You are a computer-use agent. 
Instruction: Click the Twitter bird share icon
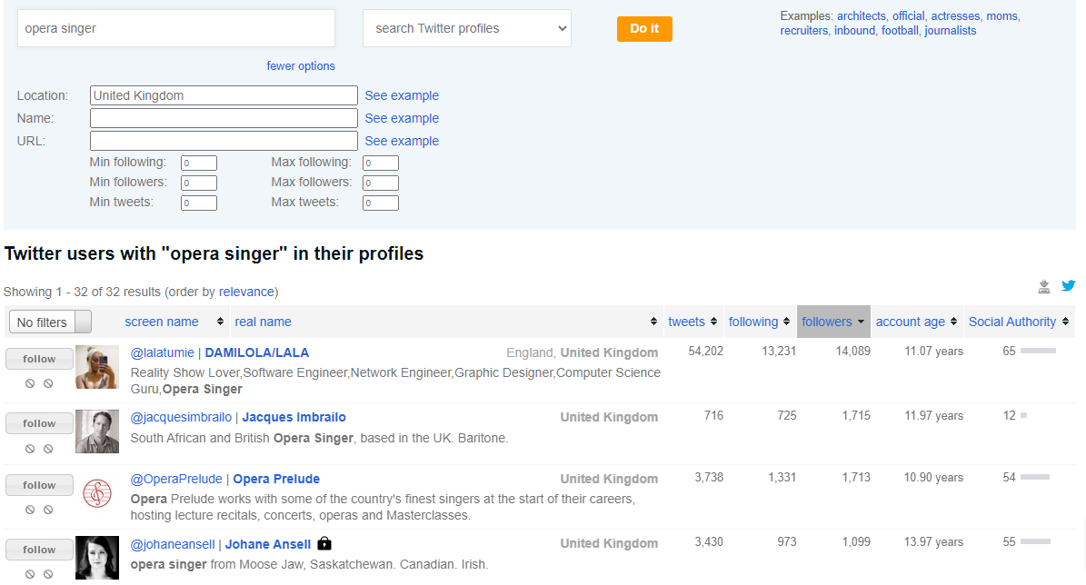(x=1069, y=286)
